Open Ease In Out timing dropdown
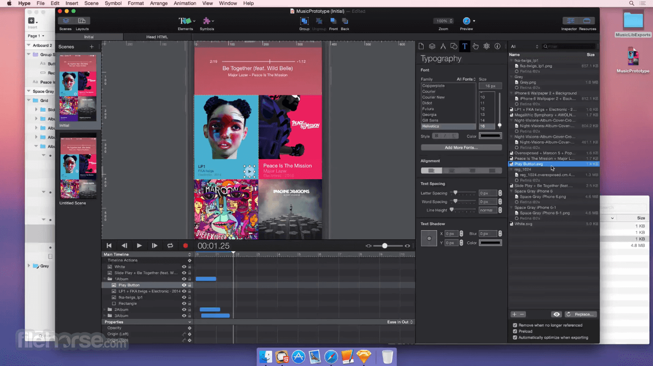This screenshot has width=653, height=366. click(x=400, y=322)
